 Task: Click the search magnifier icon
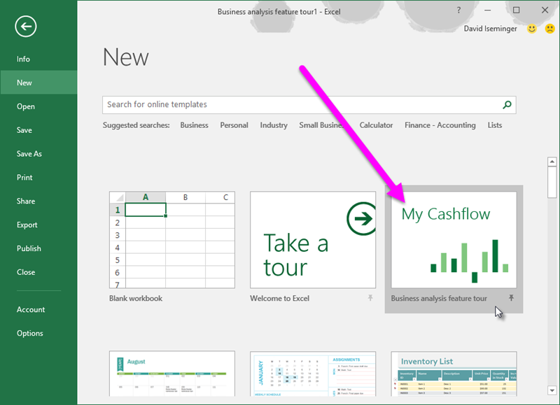pyautogui.click(x=507, y=104)
